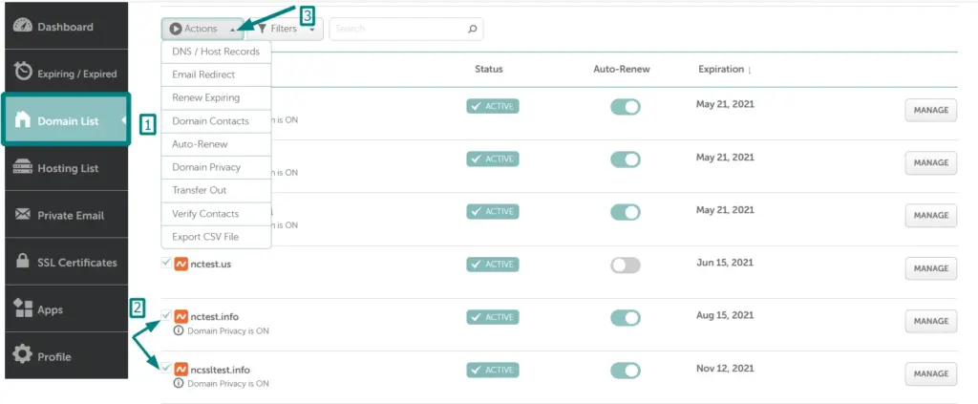Click the Private Email envelope icon
This screenshot has height=404, width=978.
pos(23,215)
